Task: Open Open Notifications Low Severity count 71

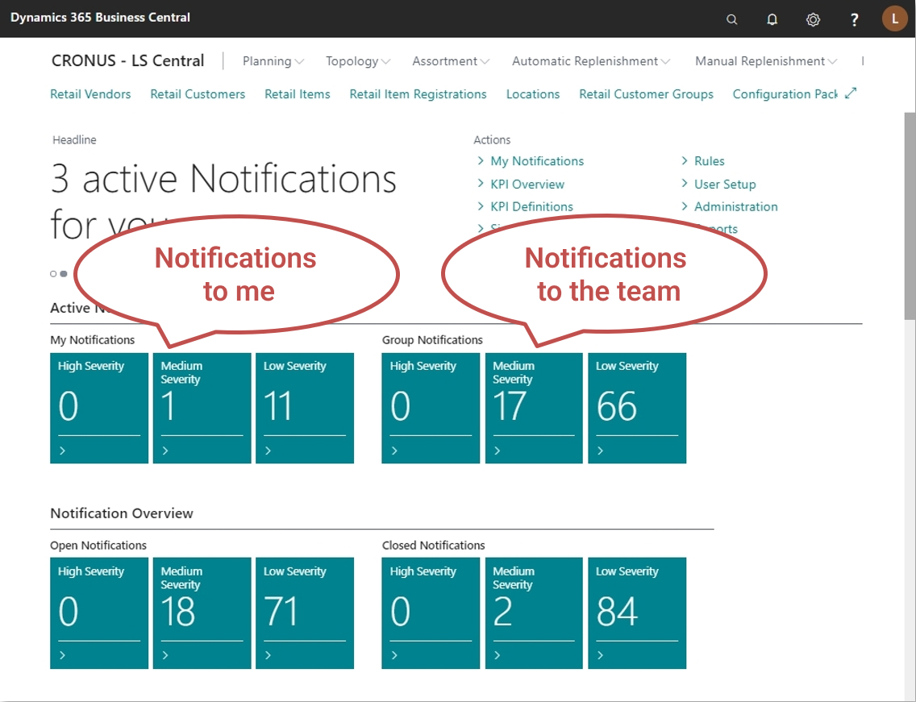Action: click(x=281, y=612)
